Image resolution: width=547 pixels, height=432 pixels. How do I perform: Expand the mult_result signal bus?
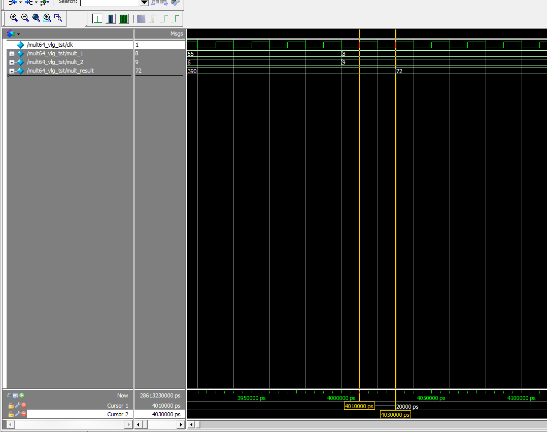(x=12, y=71)
